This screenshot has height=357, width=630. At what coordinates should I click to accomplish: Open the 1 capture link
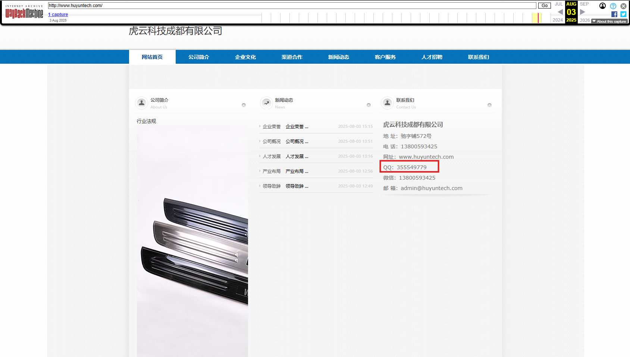pyautogui.click(x=58, y=15)
